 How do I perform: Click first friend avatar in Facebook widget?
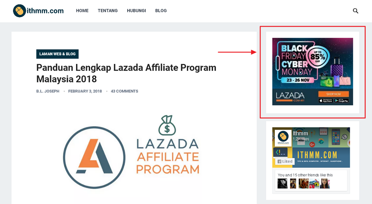pos(282,183)
